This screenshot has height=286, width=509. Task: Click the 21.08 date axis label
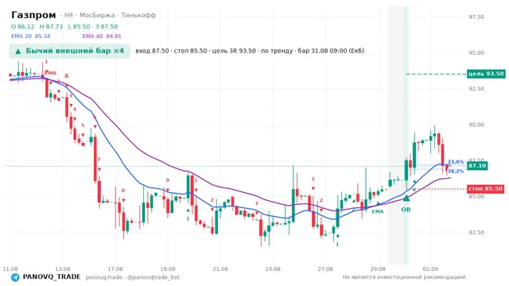220,269
